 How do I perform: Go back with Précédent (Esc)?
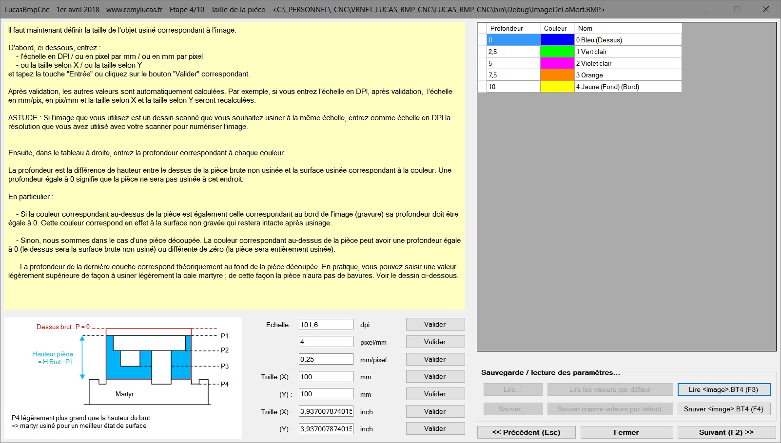tap(526, 432)
